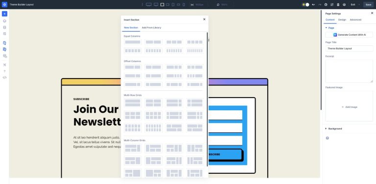The height and width of the screenshot is (184, 376).
Task: Switch to the Add From Library tab
Action: pyautogui.click(x=152, y=28)
